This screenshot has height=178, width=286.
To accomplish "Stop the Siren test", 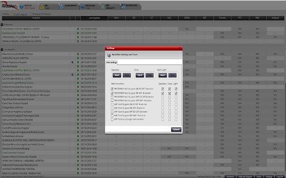I will coord(150,75).
